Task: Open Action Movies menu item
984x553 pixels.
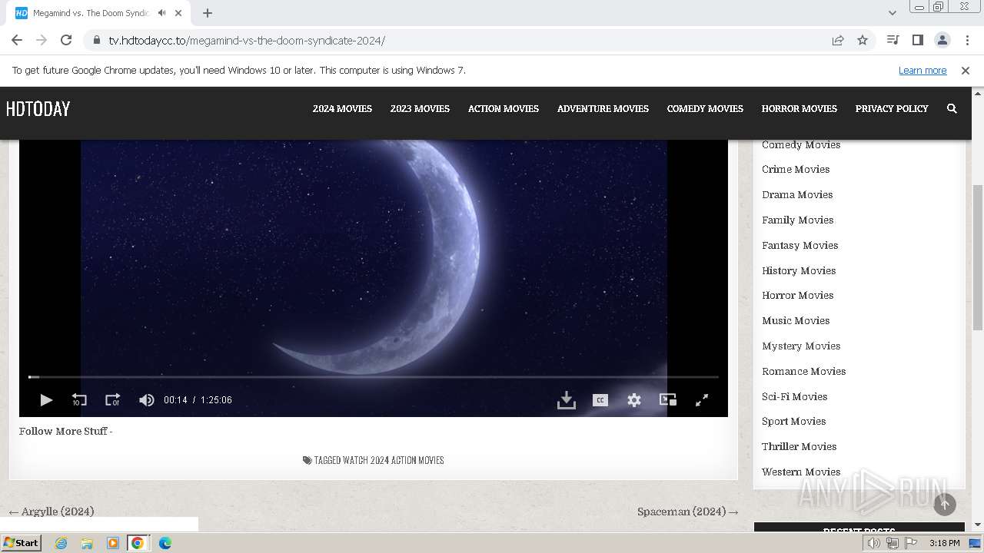Action: (504, 108)
